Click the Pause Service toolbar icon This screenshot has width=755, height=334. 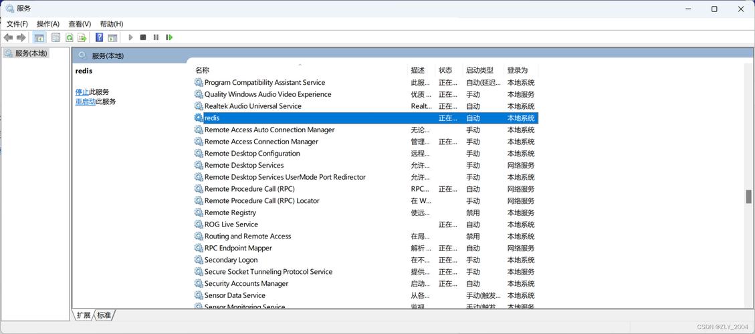[156, 37]
